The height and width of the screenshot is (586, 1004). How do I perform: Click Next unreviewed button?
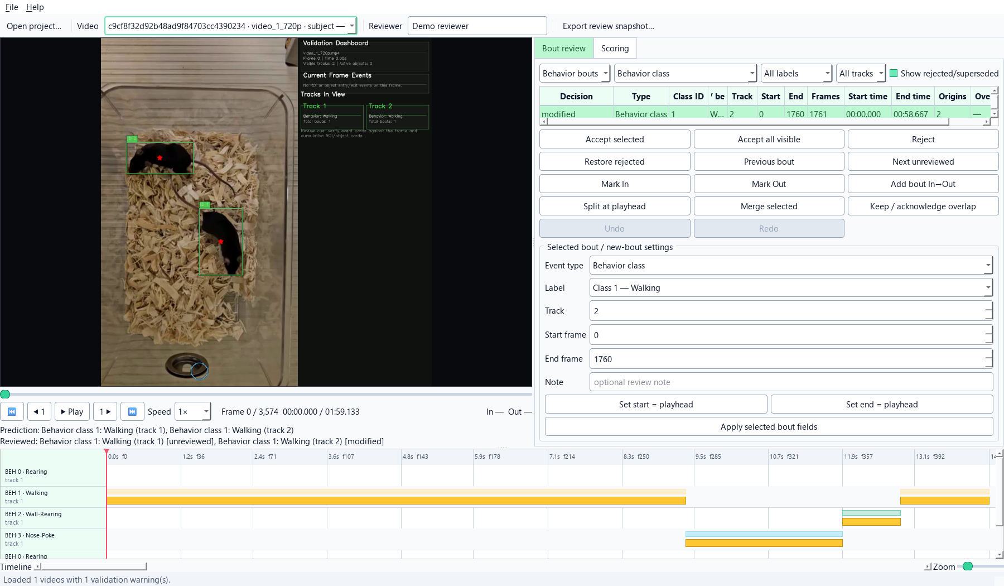coord(923,161)
